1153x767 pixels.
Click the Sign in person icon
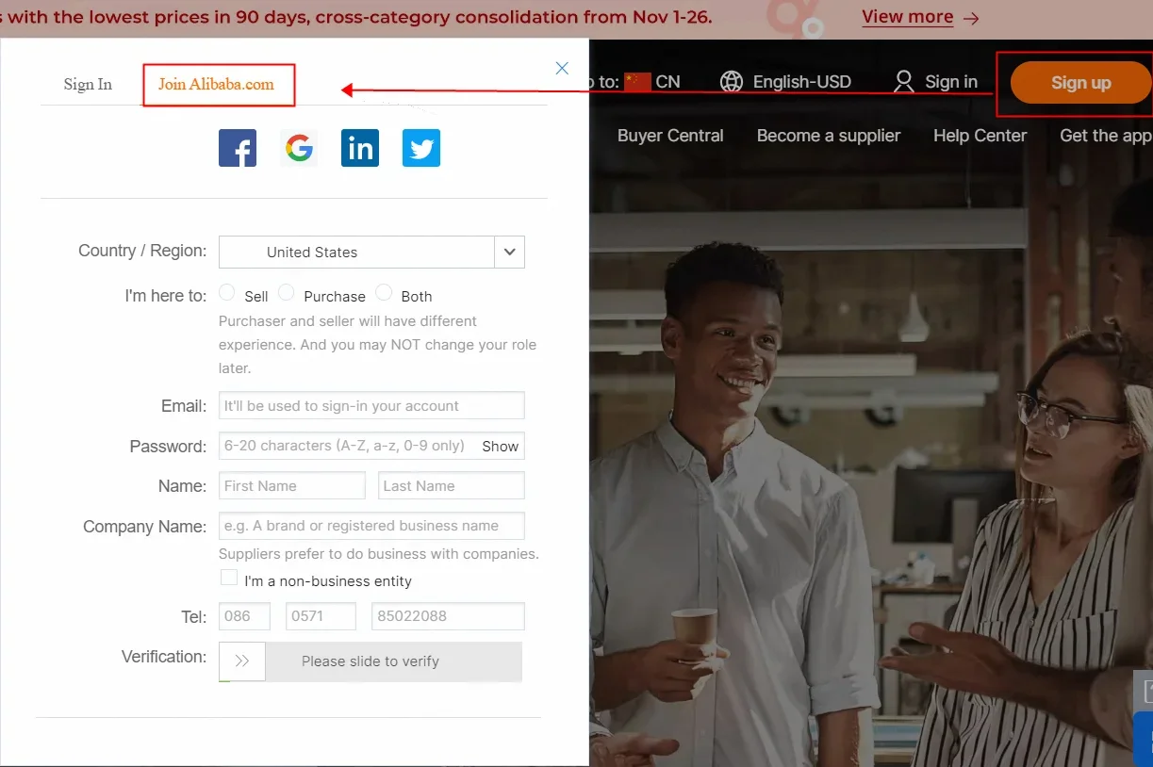pos(904,81)
